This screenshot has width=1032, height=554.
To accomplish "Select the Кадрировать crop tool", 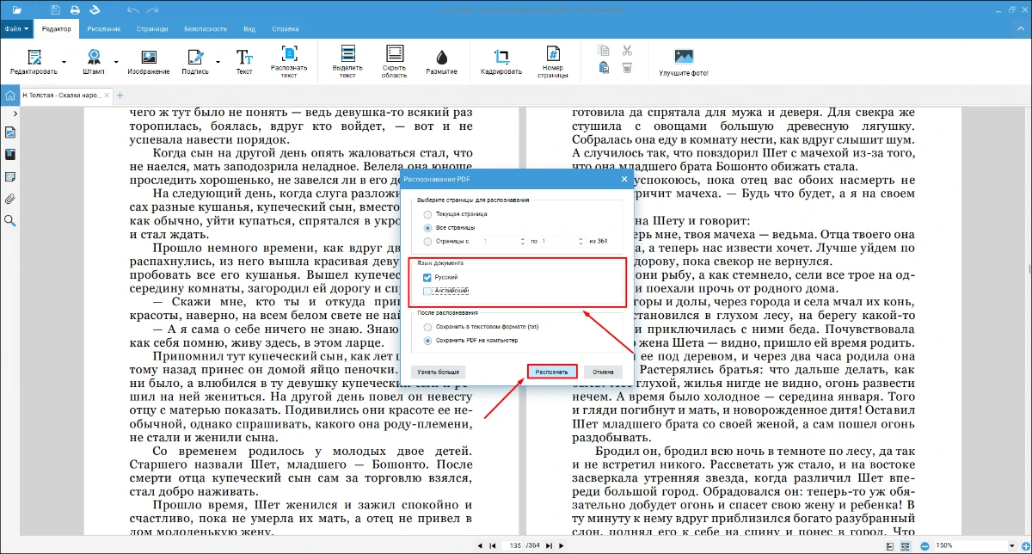I will pyautogui.click(x=501, y=62).
